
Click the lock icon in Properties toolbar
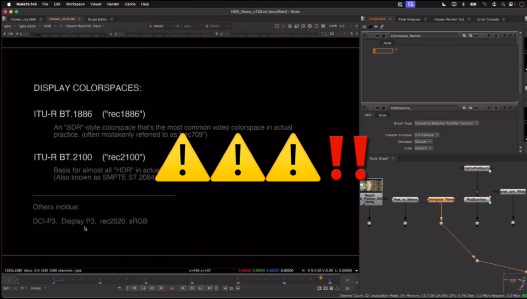point(370,27)
